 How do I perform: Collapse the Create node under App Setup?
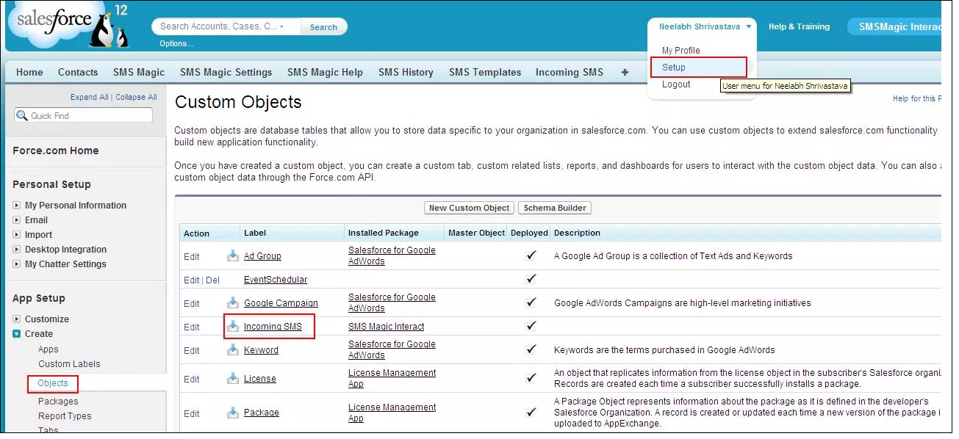pyautogui.click(x=17, y=334)
